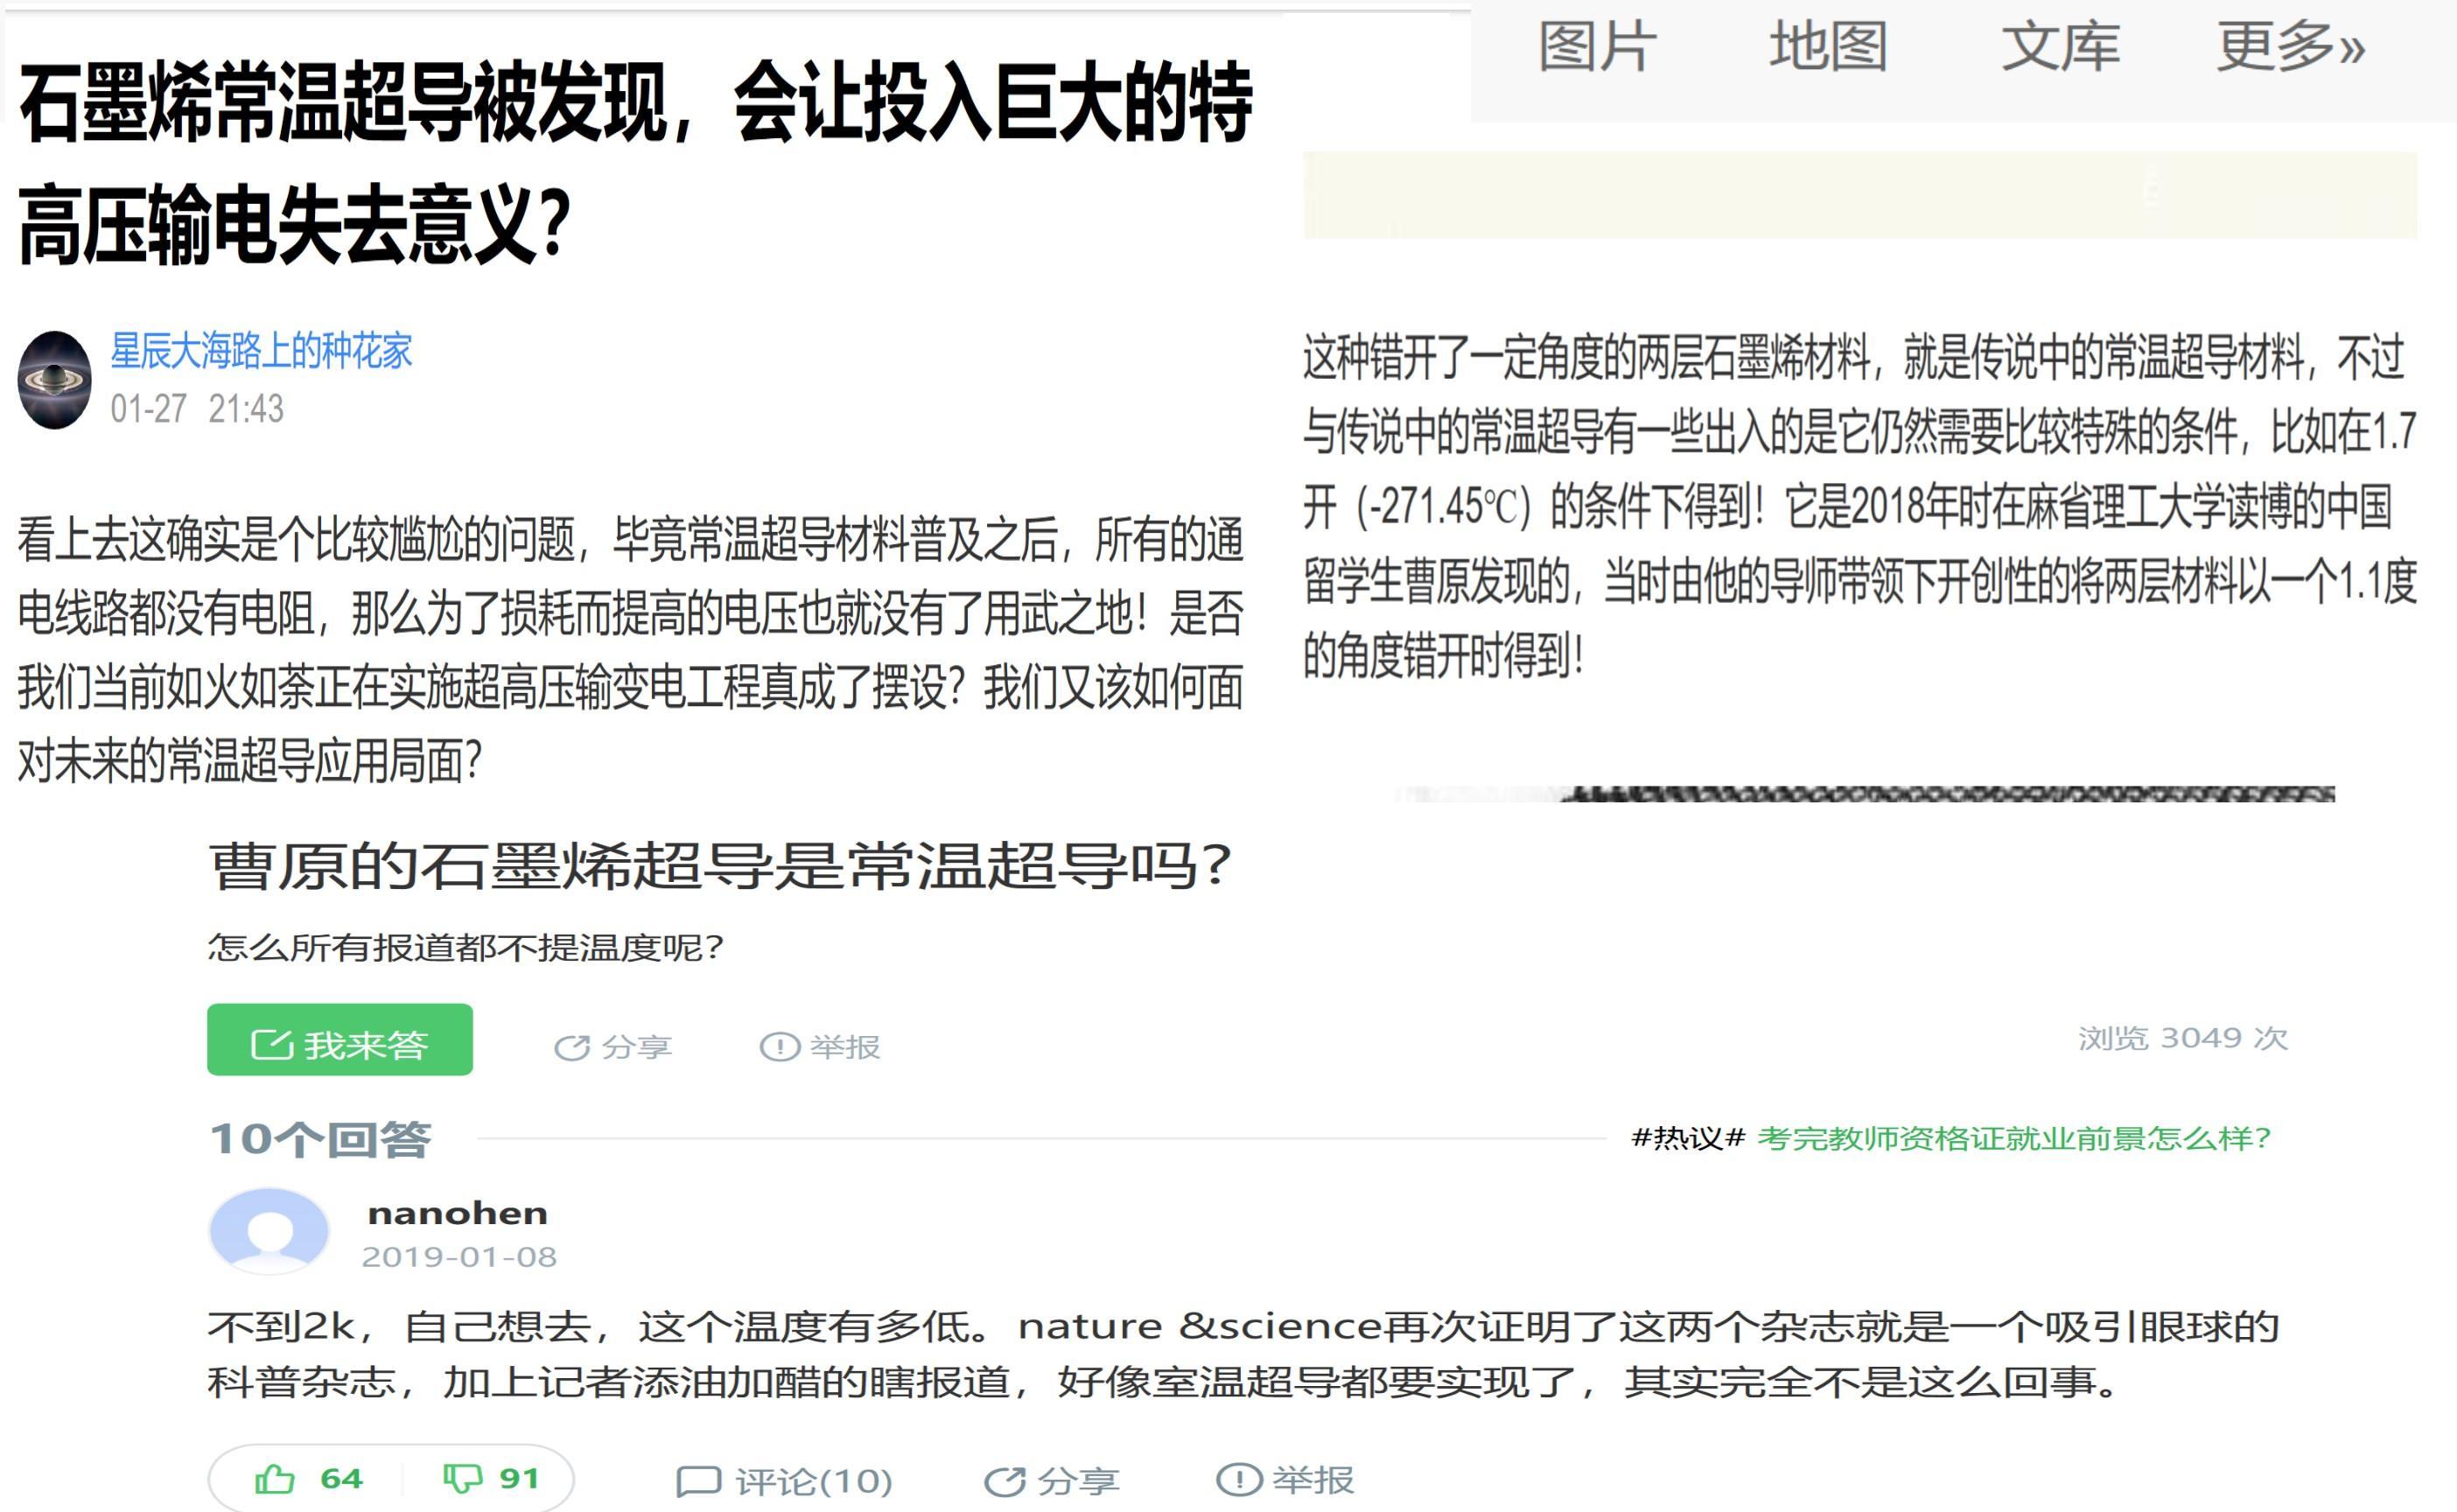Click the share icon beside the green answer button
Viewport: 2457px width, 1512px height.
572,1047
